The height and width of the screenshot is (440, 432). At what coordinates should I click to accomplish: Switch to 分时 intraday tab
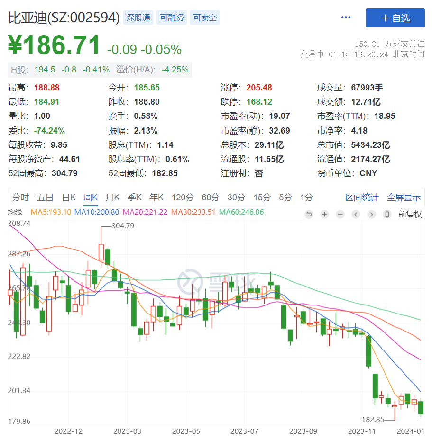click(x=20, y=197)
